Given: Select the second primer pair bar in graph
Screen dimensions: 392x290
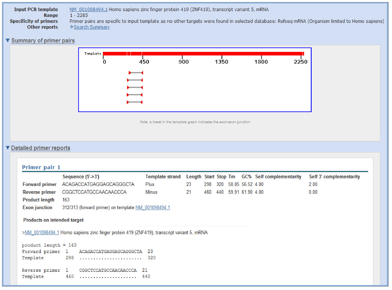Looking at the screenshot, I should [135, 80].
